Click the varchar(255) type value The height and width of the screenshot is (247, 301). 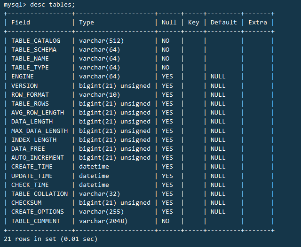(101, 212)
